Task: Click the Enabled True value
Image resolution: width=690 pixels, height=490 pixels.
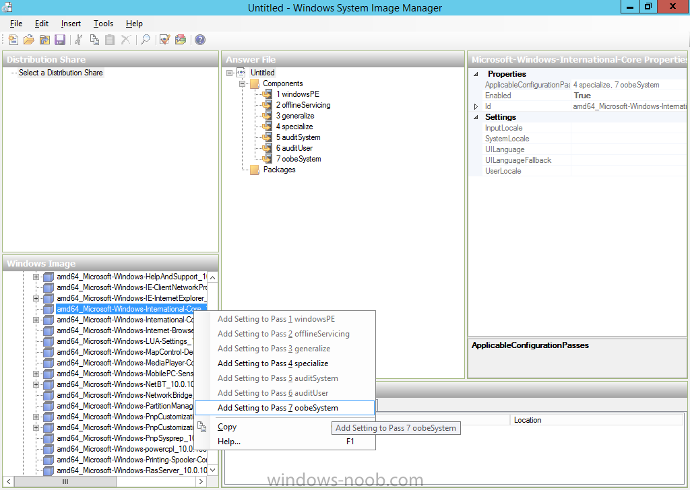Action: 629,96
